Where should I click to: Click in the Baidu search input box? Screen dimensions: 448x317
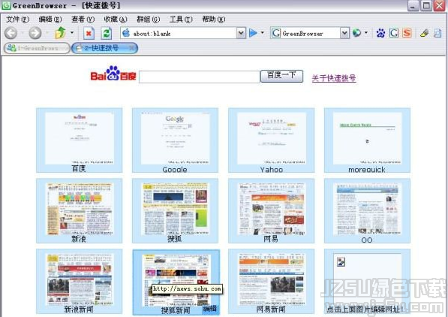(199, 77)
